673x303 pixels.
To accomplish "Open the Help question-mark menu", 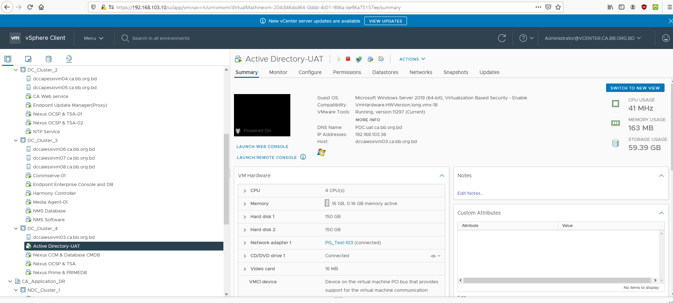I will coord(526,38).
